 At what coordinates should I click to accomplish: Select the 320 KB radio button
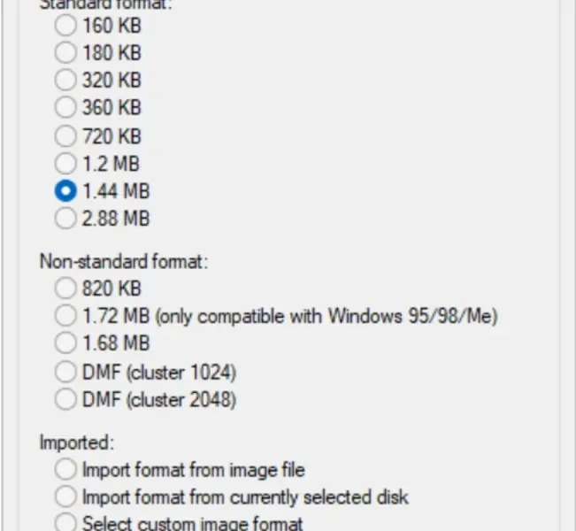coord(65,81)
